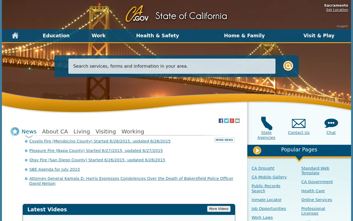This screenshot has height=221, width=353.
Task: Switch to the About CA tab
Action: coord(55,131)
